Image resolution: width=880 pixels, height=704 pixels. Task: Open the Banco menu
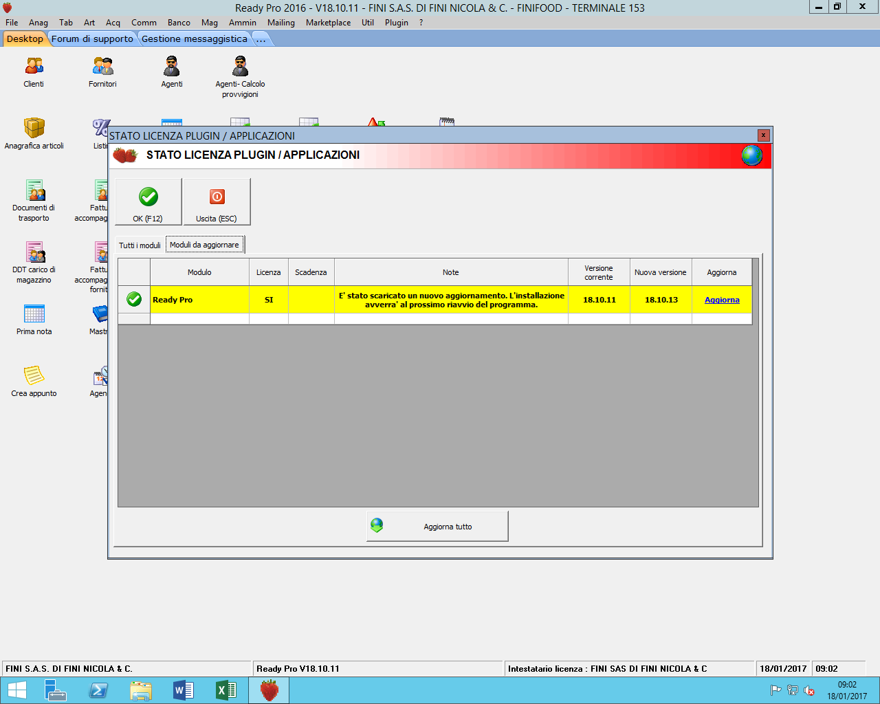coord(179,23)
